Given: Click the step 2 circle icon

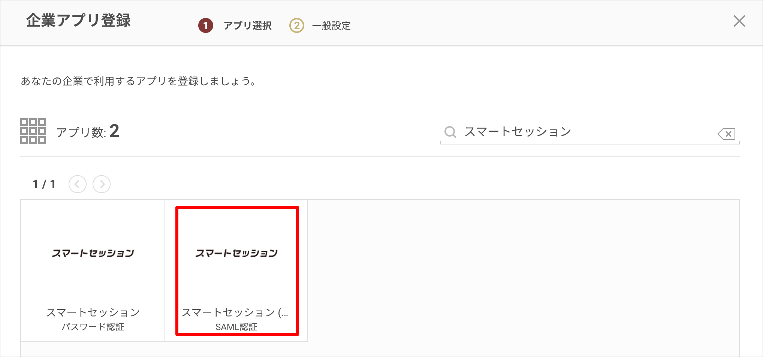Looking at the screenshot, I should click(x=296, y=25).
